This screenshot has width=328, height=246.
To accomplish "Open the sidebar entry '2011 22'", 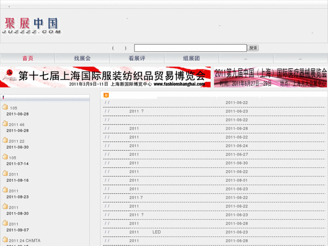I will [17, 141].
